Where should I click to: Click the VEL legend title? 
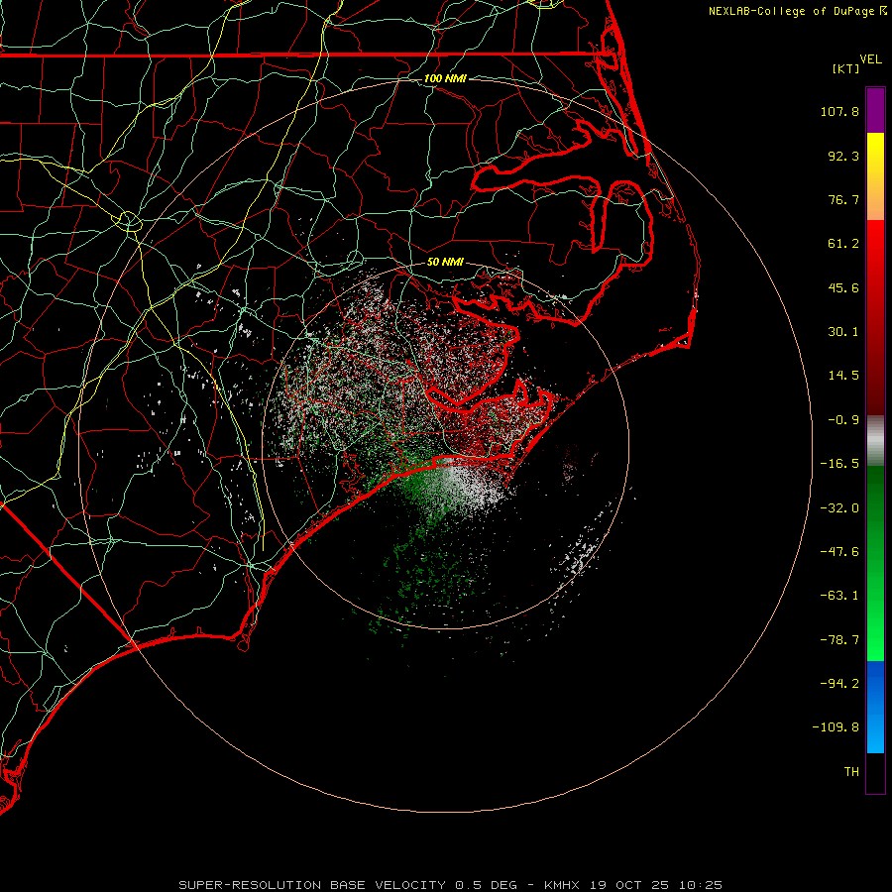tap(870, 59)
